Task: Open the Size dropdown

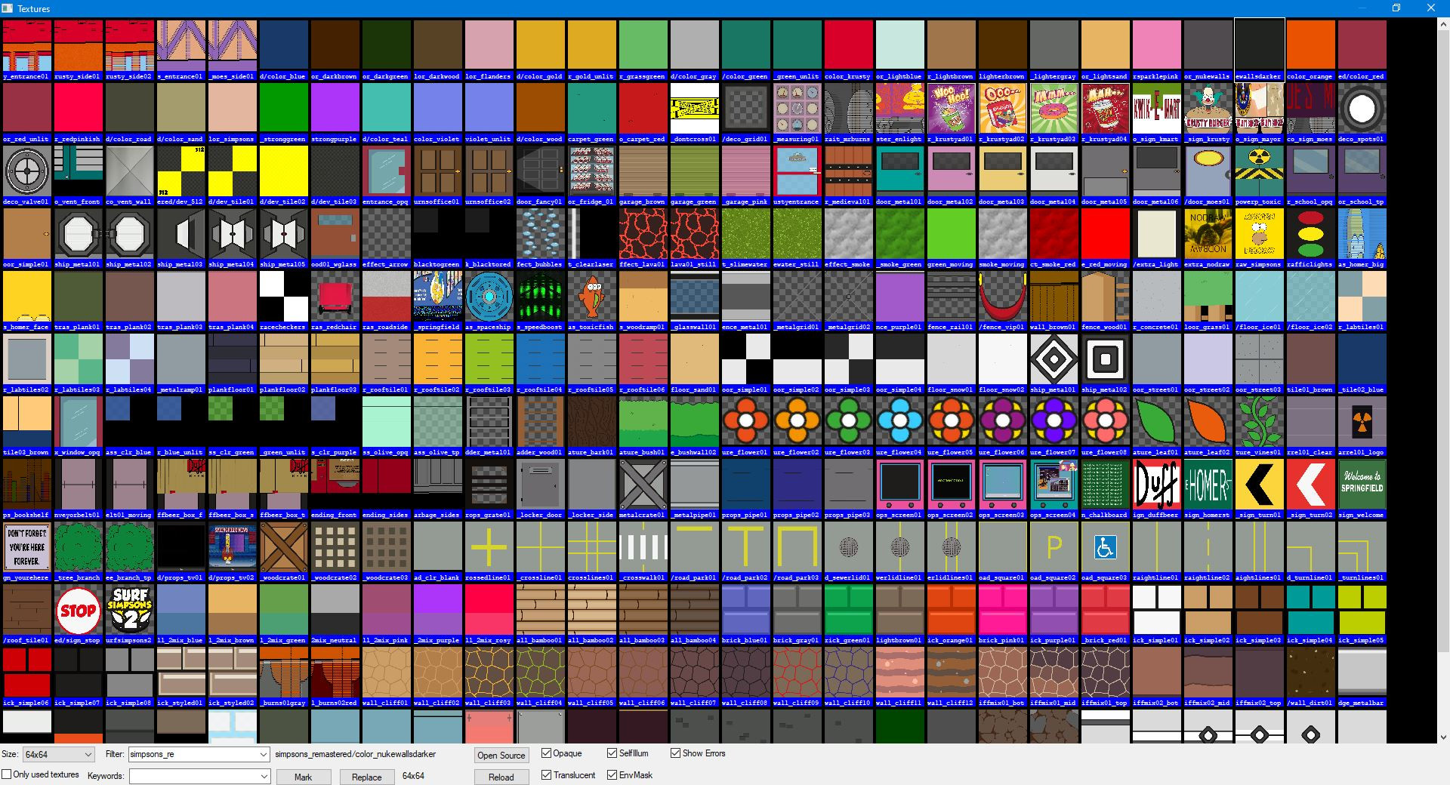Action: 89,754
